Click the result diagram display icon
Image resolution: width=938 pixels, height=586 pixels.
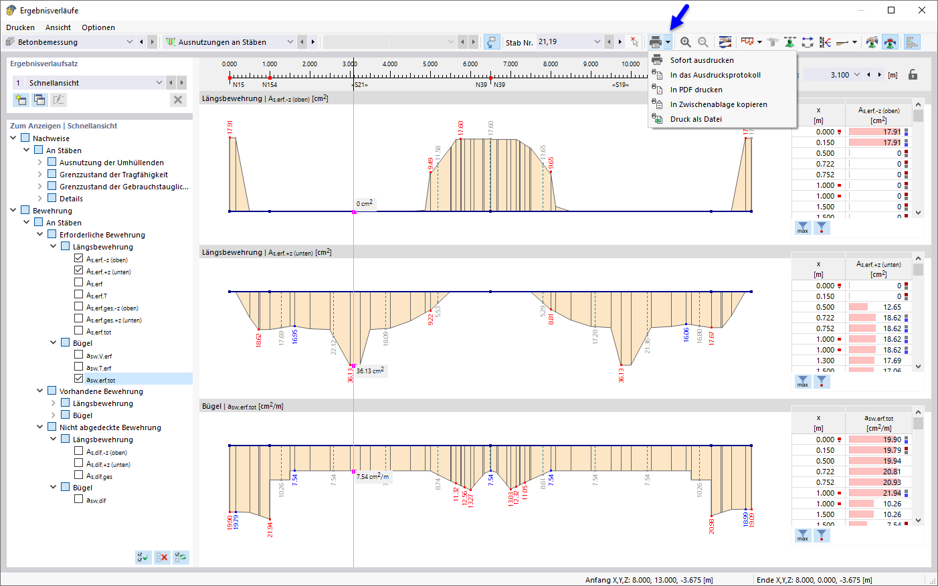click(725, 41)
